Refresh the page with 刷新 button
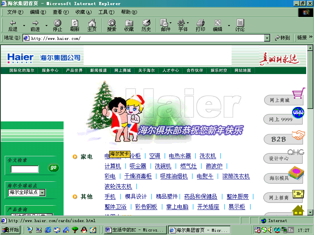314x235 pixels. pos(75,25)
